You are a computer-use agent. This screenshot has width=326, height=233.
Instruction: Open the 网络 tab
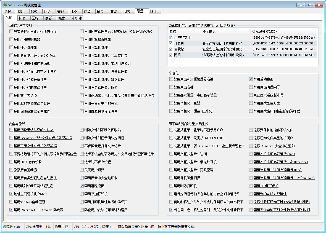pyautogui.click(x=47, y=12)
